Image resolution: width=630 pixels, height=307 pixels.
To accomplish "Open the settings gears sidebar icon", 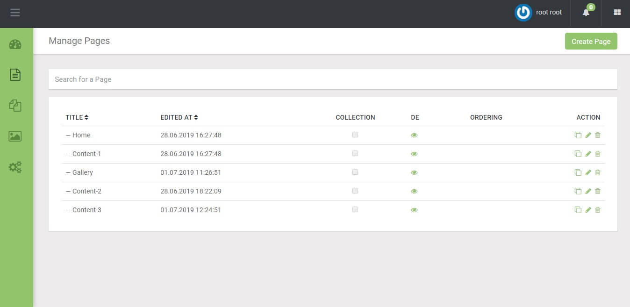I will coord(15,167).
